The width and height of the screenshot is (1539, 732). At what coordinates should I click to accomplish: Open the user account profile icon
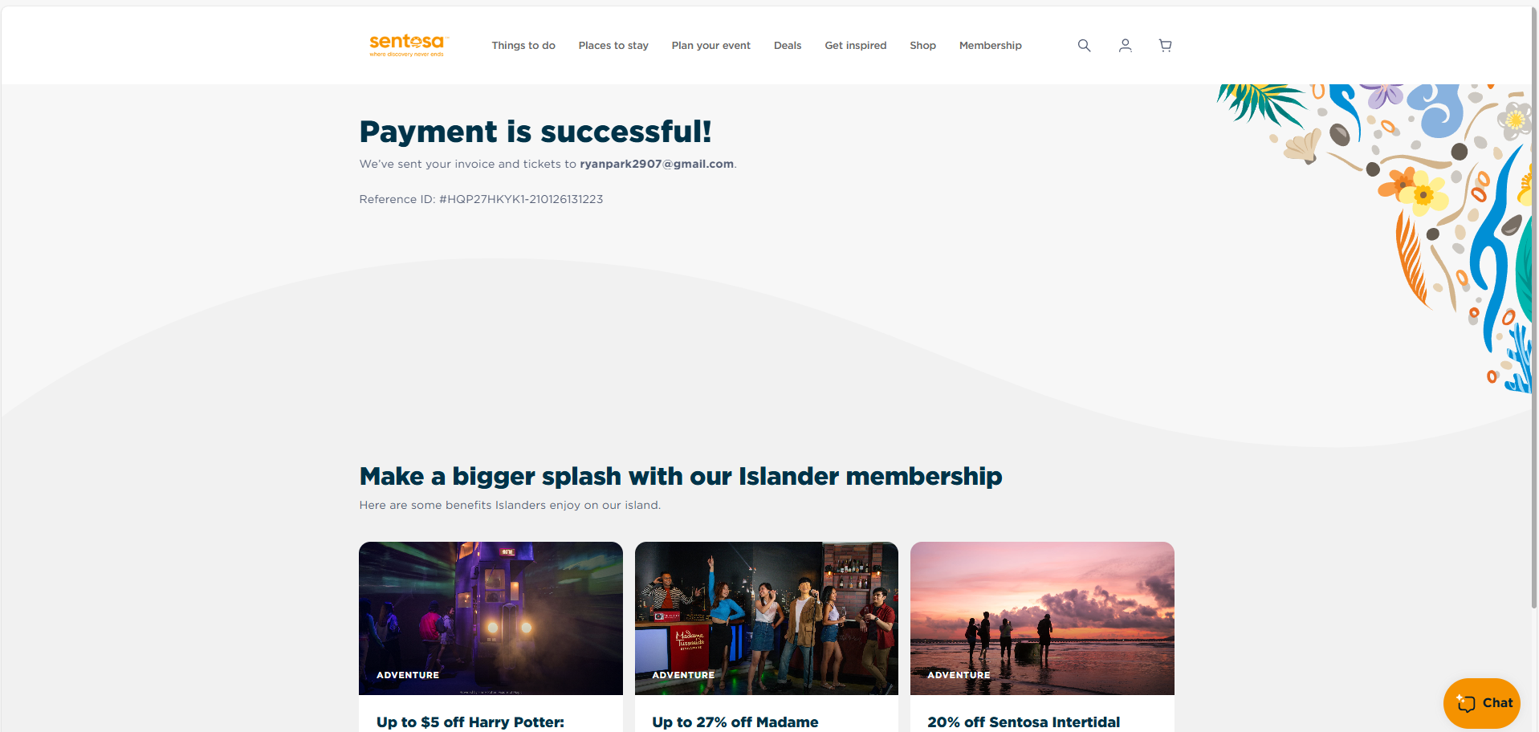coord(1125,46)
